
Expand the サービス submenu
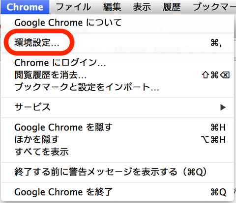[x=118, y=107]
